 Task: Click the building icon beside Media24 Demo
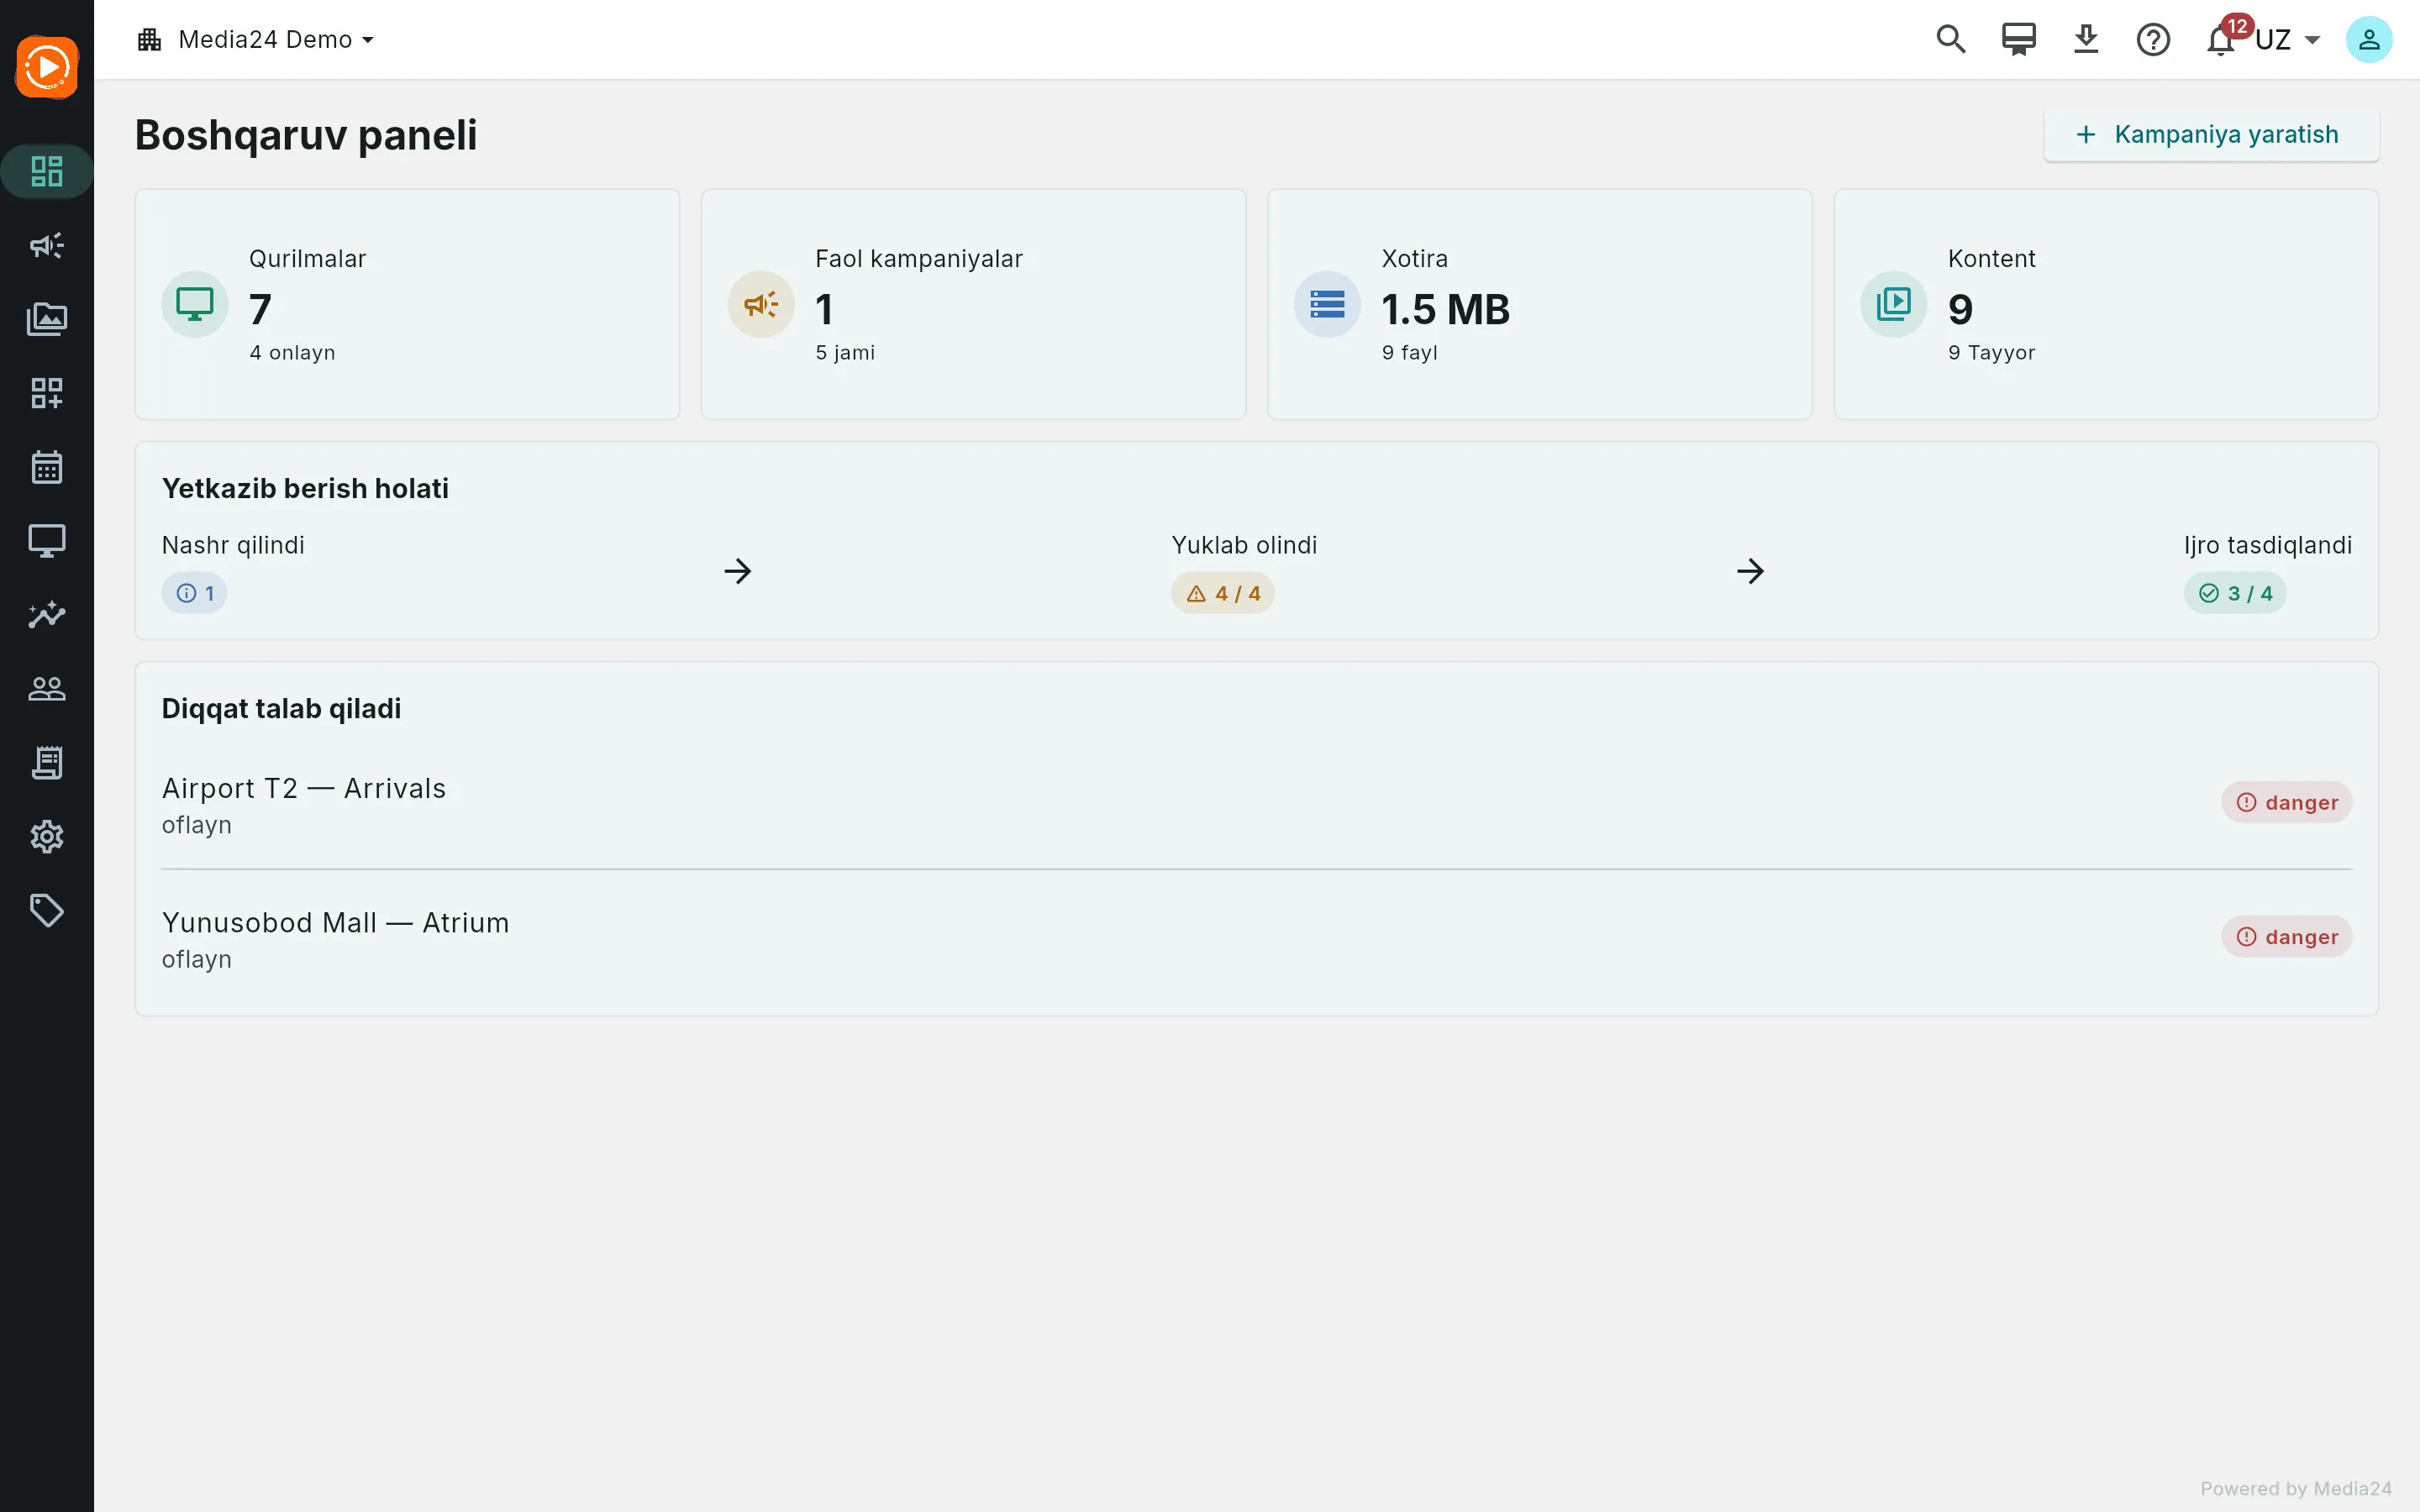pyautogui.click(x=150, y=39)
